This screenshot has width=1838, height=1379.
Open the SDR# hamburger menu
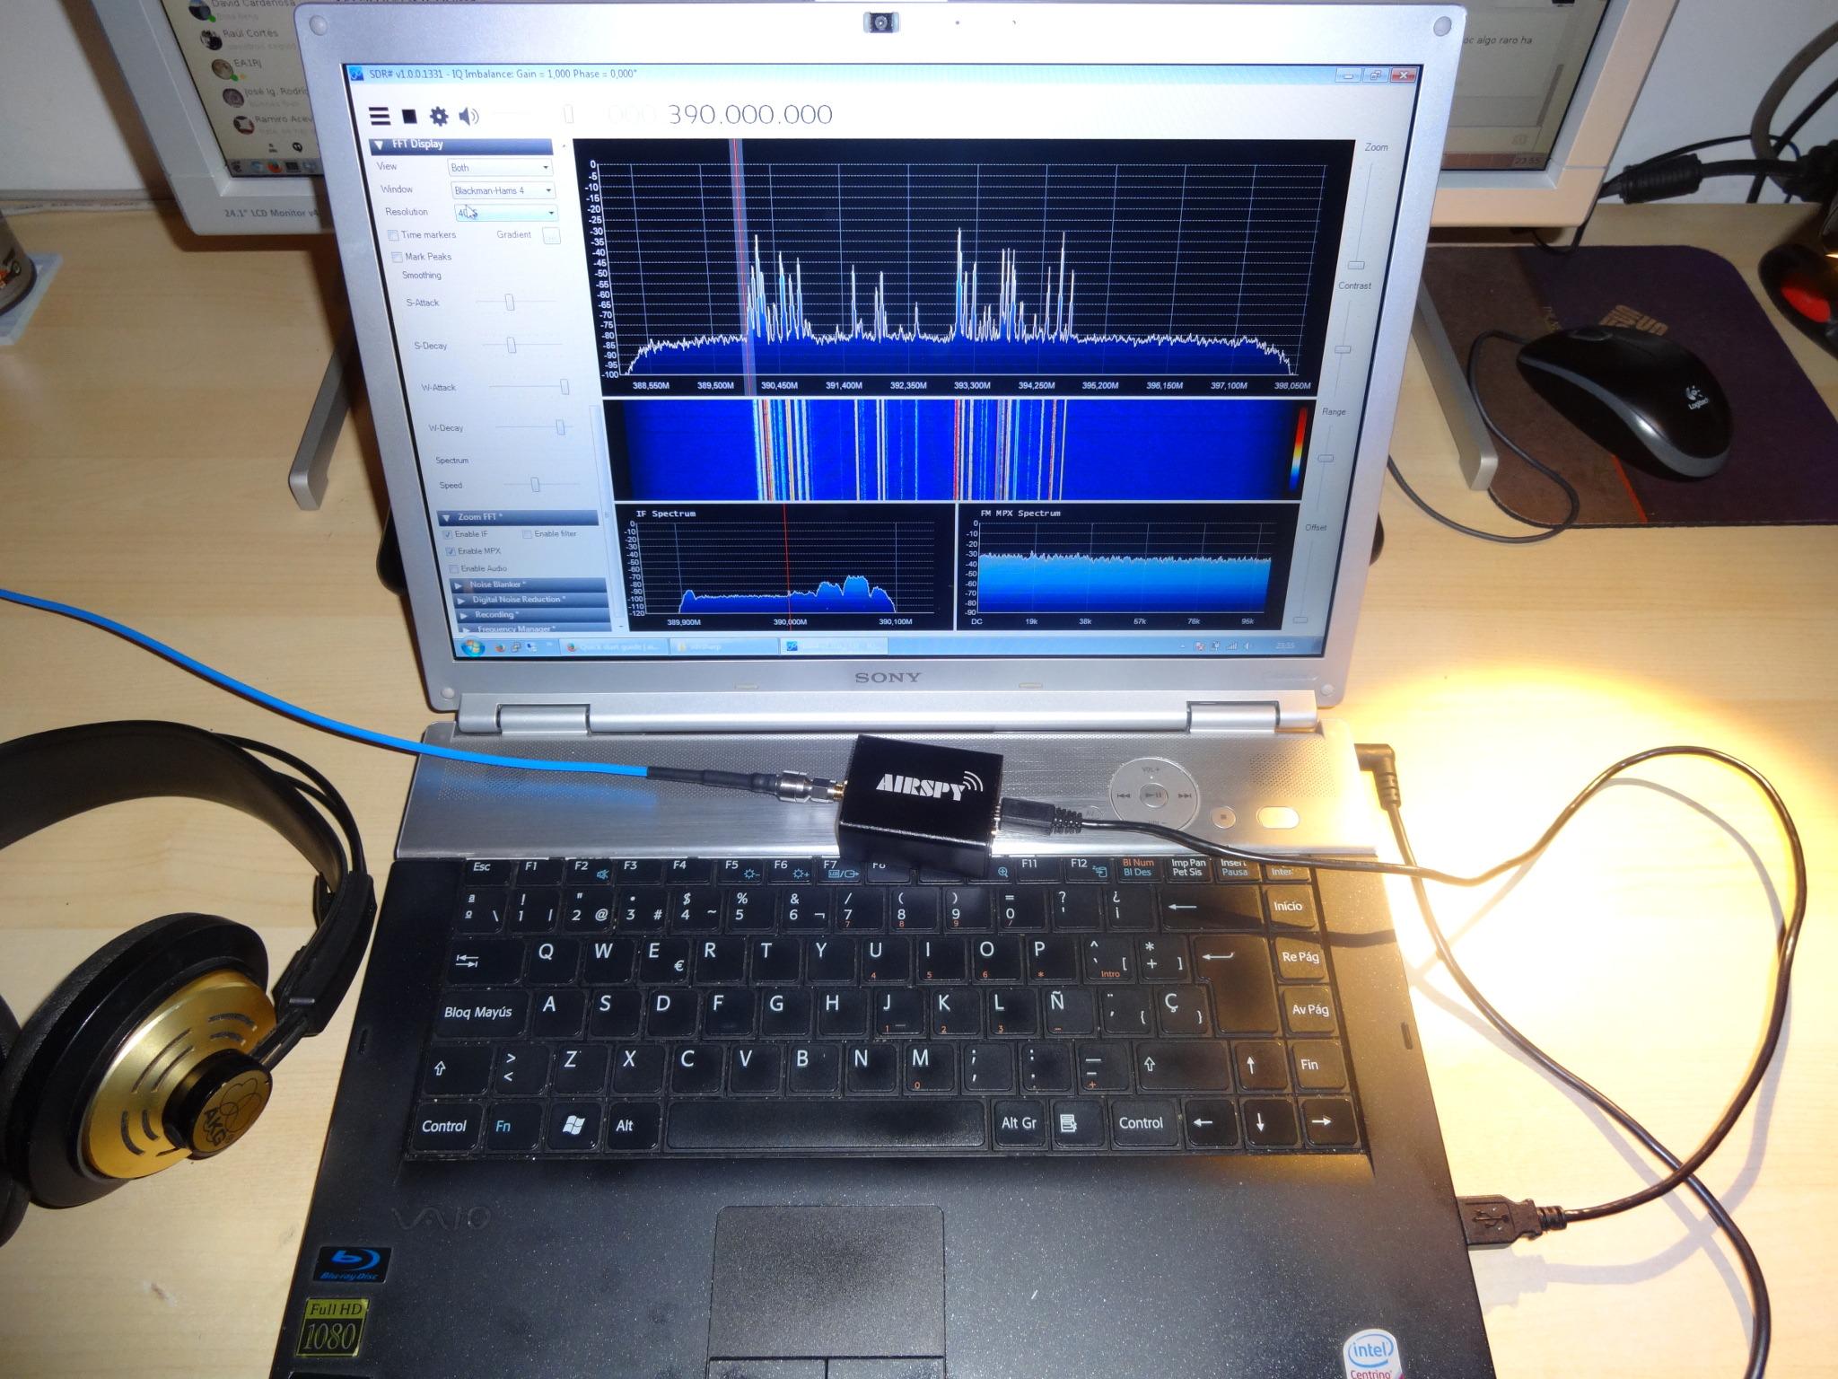(x=380, y=116)
